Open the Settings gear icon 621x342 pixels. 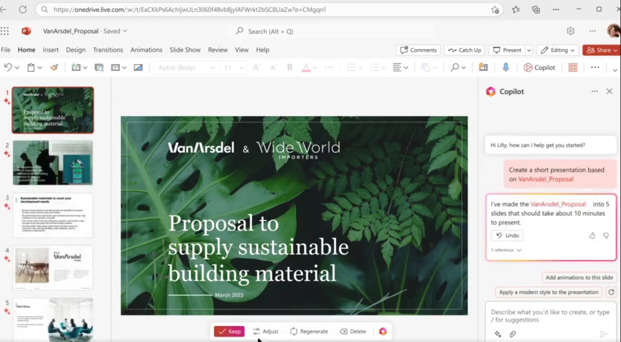(x=570, y=31)
